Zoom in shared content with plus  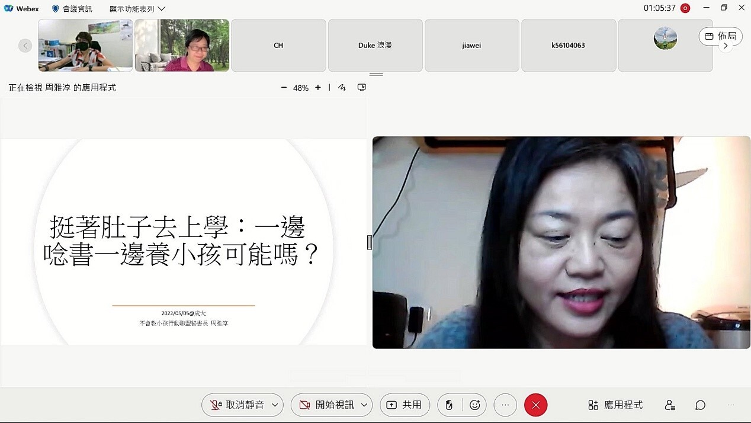[x=318, y=88]
